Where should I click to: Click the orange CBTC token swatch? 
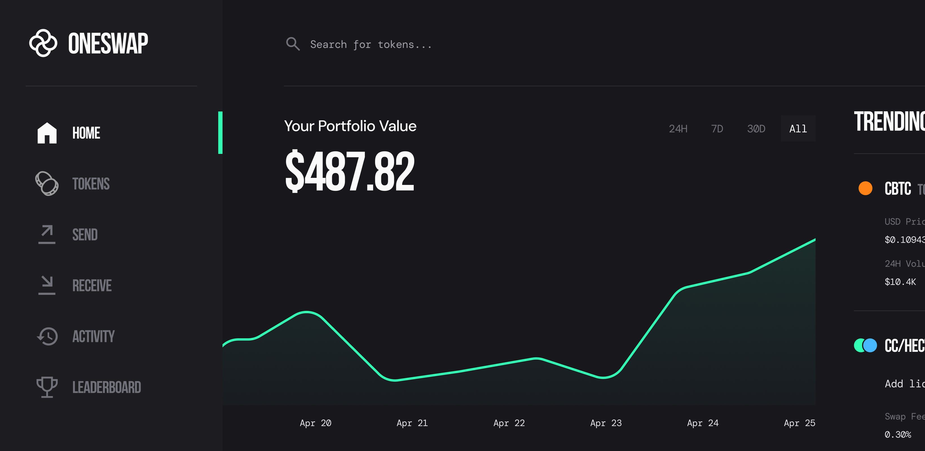coord(865,188)
